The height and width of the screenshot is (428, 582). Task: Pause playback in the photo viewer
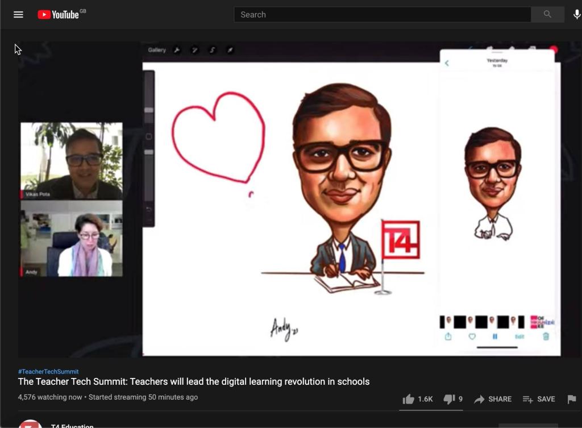click(495, 336)
